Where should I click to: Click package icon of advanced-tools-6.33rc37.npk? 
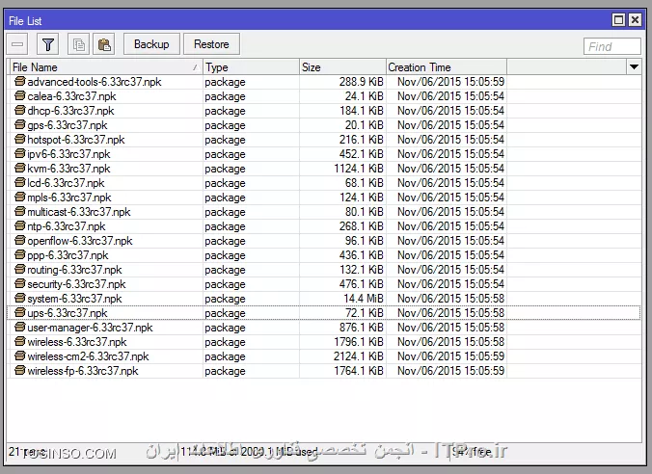pyautogui.click(x=19, y=81)
